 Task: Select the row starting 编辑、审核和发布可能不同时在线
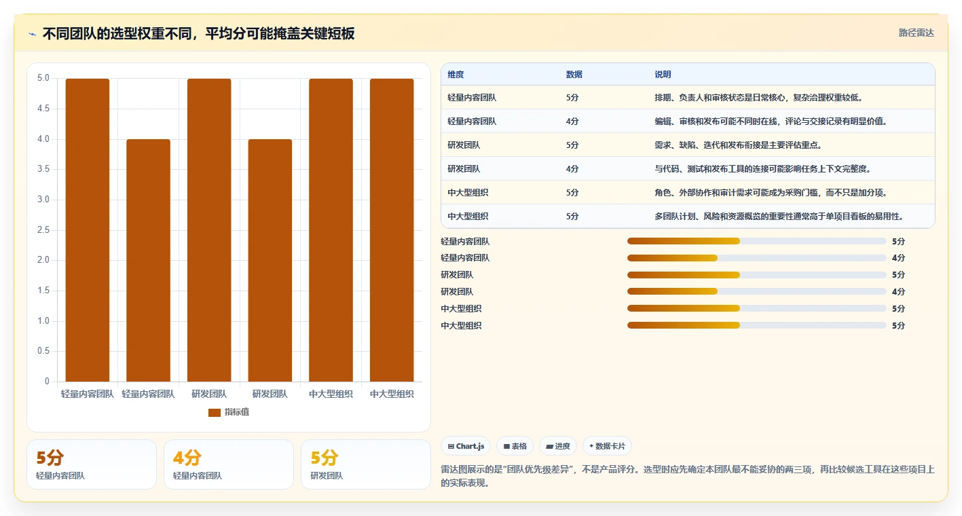point(688,122)
